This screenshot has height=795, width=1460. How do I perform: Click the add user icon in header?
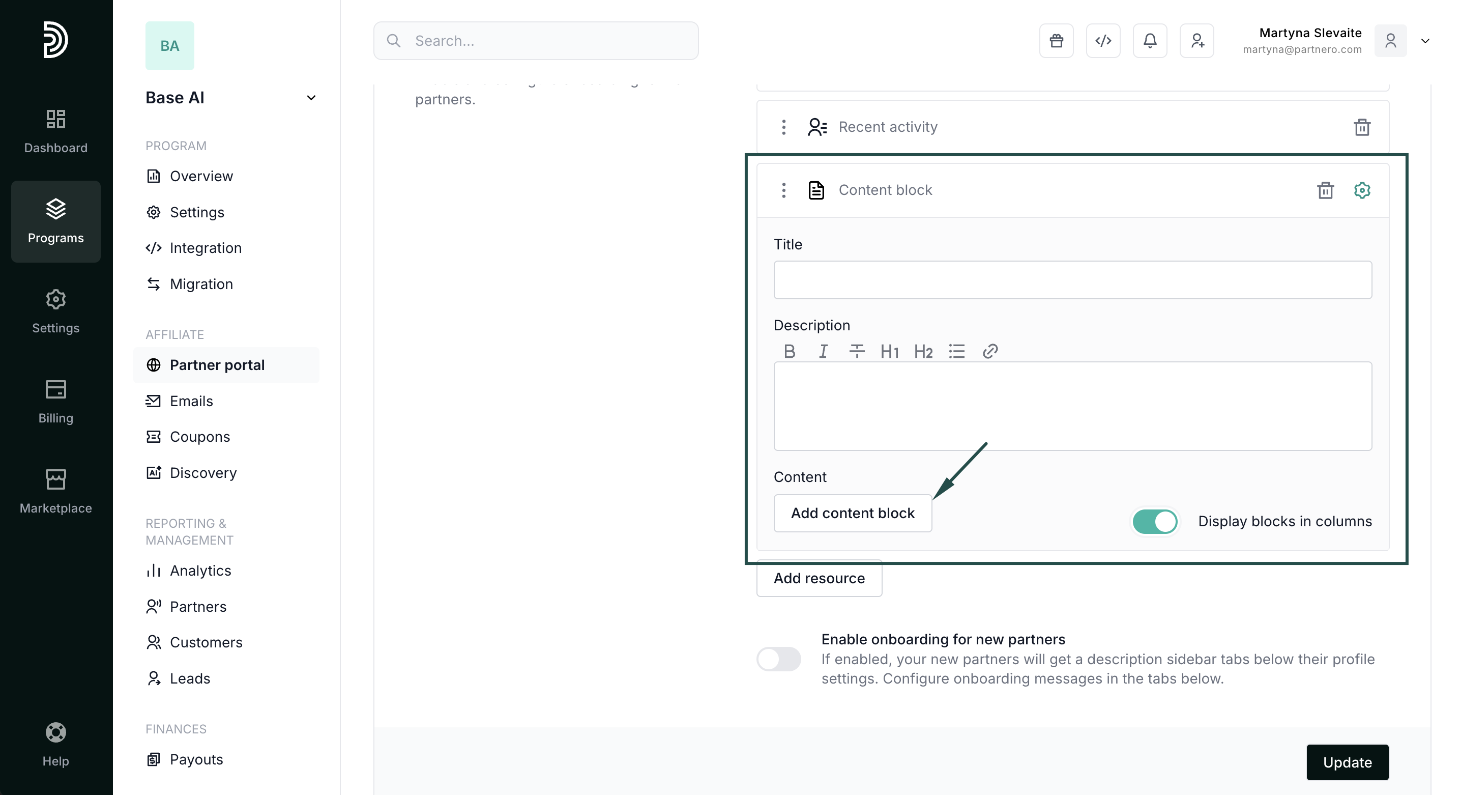(1196, 41)
